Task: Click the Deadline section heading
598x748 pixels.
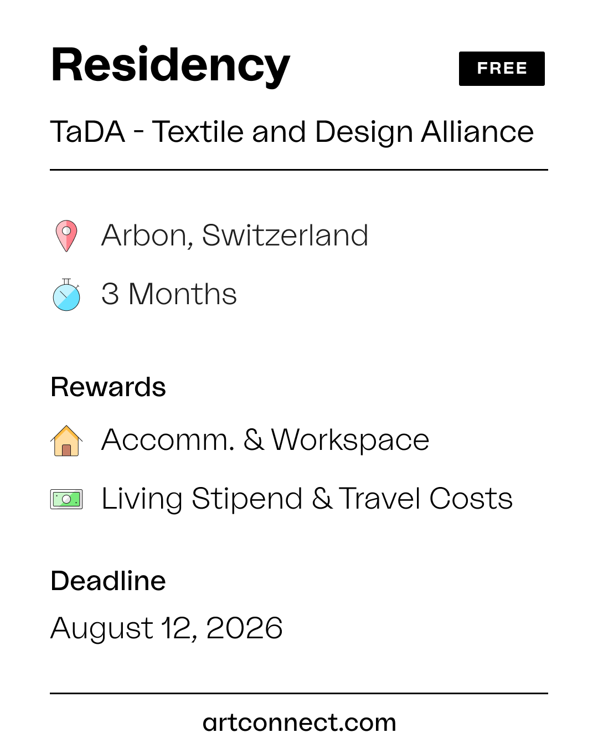Action: click(x=108, y=581)
